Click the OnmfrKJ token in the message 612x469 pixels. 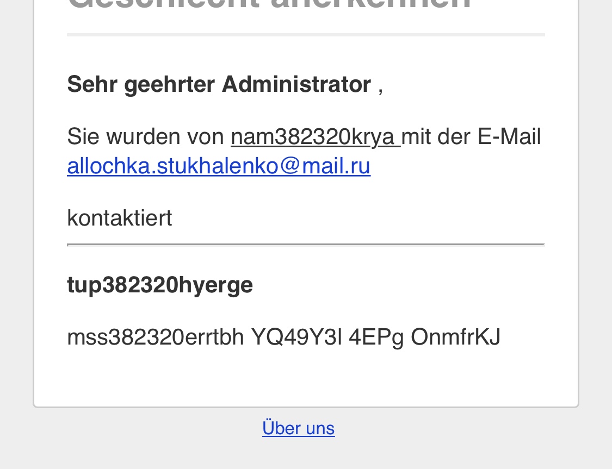455,337
